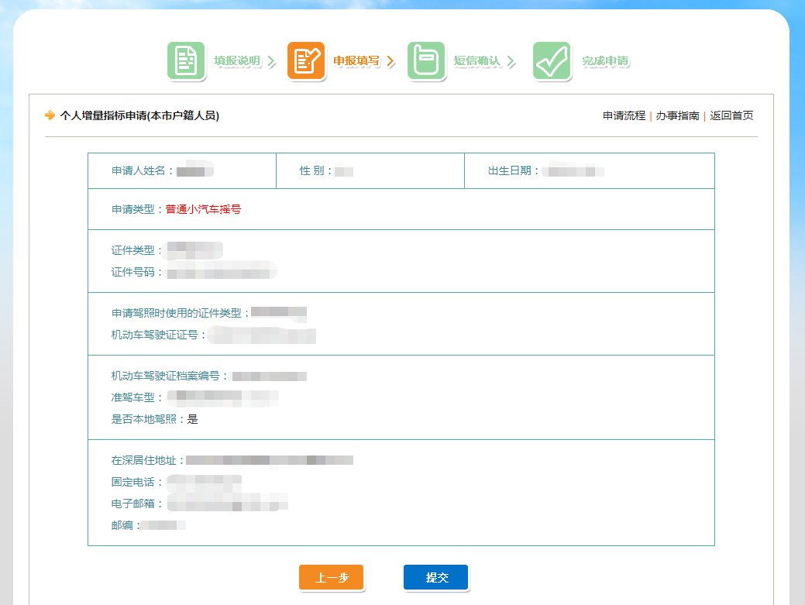Click the 完成申请 checkmark step icon
Screen dimensions: 805x605
pyautogui.click(x=552, y=60)
